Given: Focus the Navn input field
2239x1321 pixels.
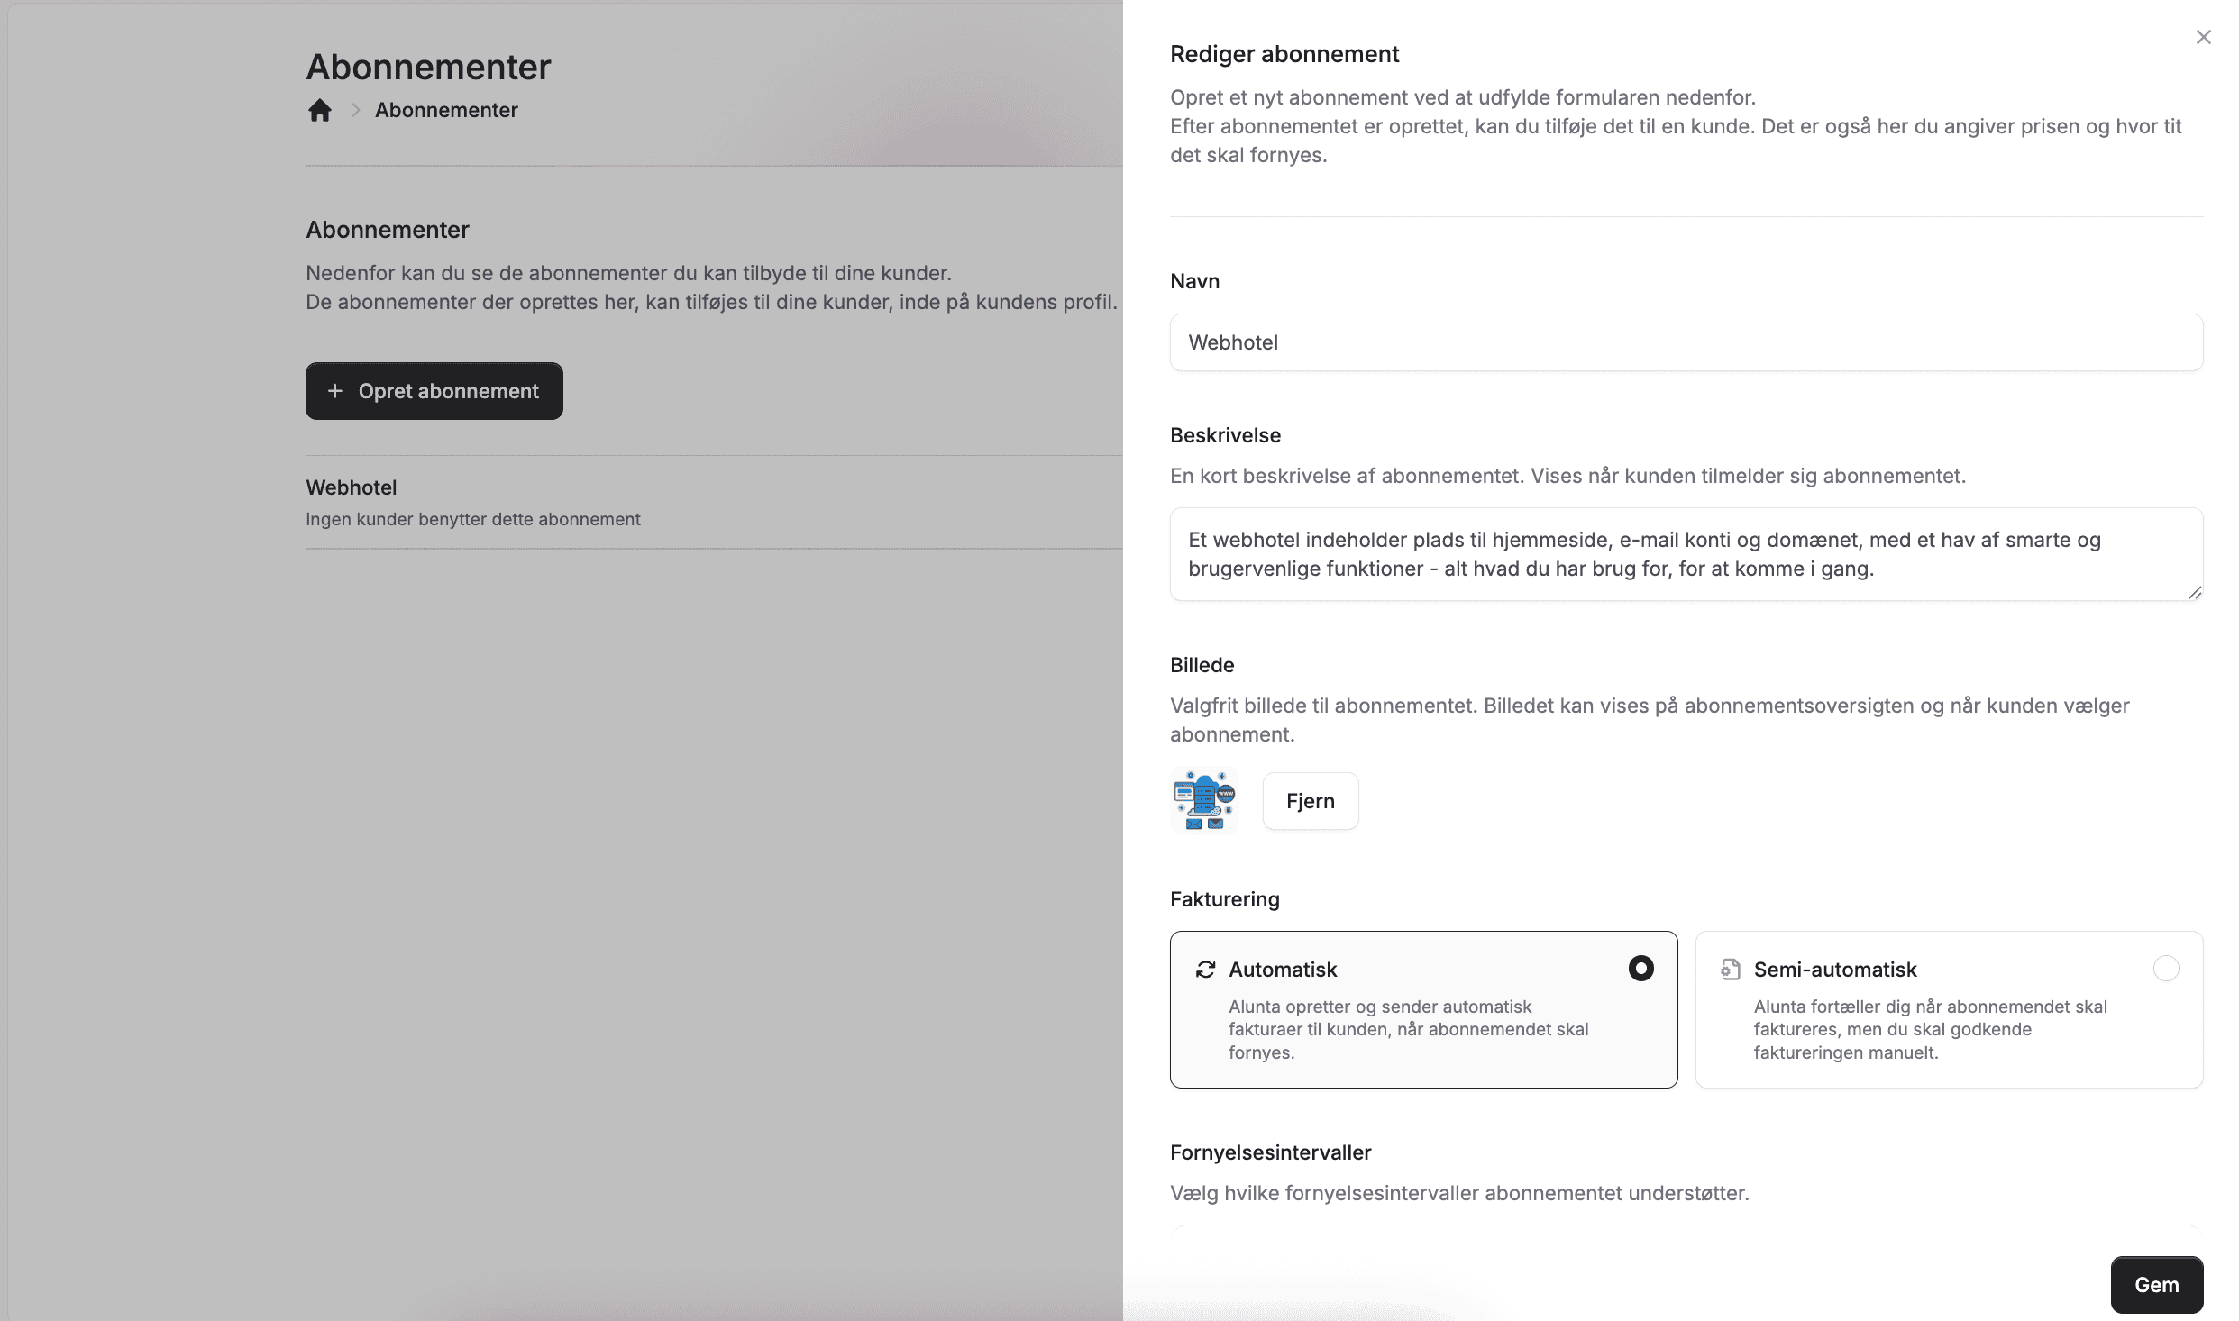Looking at the screenshot, I should tap(1686, 342).
